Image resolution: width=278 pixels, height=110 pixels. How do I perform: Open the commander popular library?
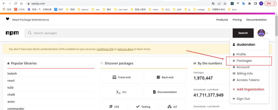(x=16, y=108)
